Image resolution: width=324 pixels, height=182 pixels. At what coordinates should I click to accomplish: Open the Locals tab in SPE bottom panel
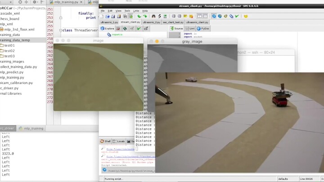[119, 141]
